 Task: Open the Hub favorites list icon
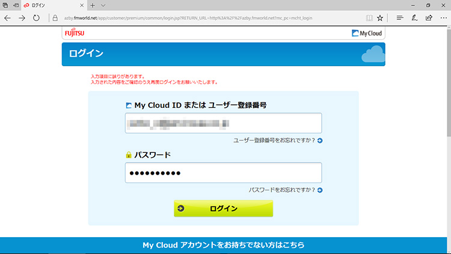(400, 18)
